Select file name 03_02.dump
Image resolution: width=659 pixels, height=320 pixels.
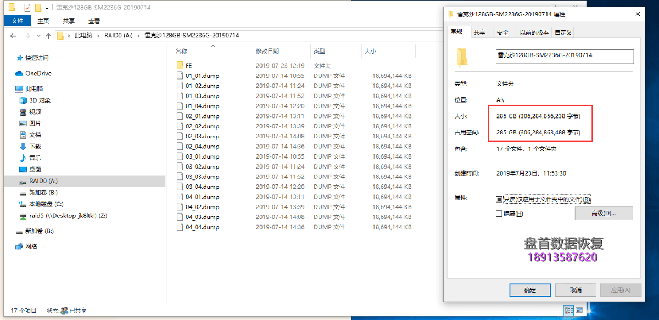coord(202,166)
